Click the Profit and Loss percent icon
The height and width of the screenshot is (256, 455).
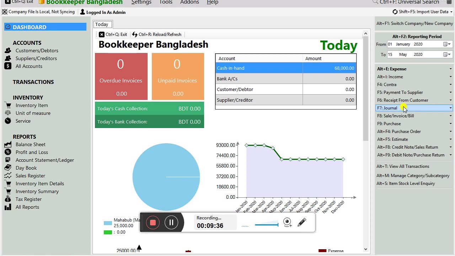pos(8,152)
